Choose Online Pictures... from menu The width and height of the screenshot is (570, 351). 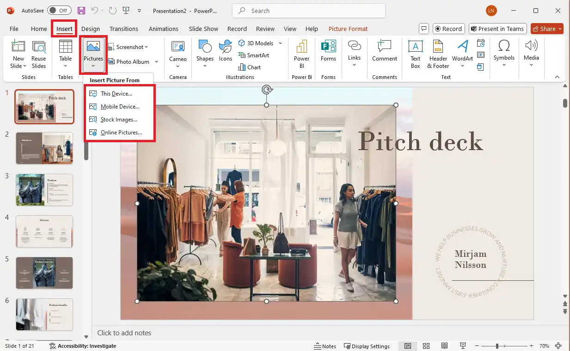[x=120, y=133]
